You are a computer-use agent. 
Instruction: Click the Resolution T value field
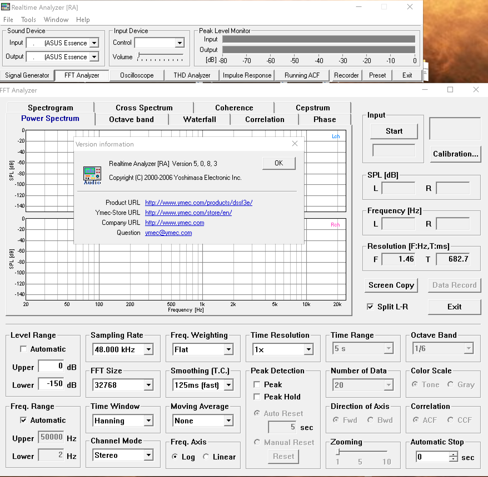pos(453,259)
